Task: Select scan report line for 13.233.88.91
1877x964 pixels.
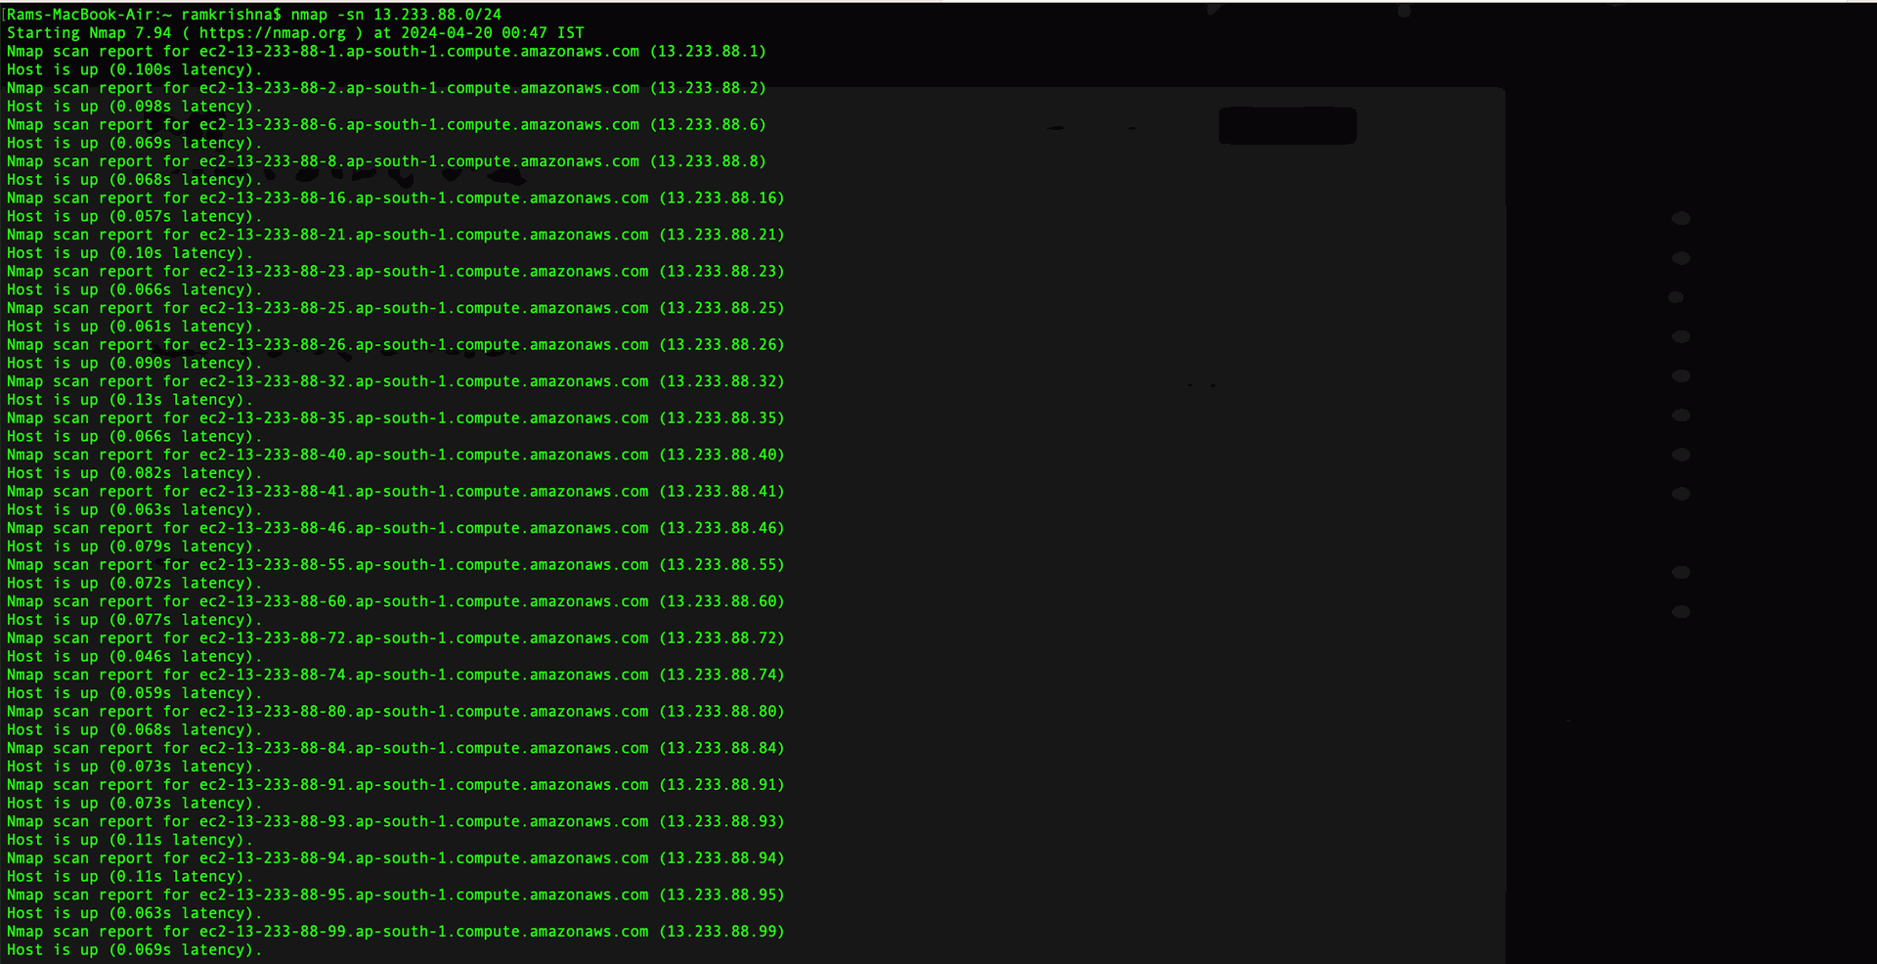Action: (396, 785)
